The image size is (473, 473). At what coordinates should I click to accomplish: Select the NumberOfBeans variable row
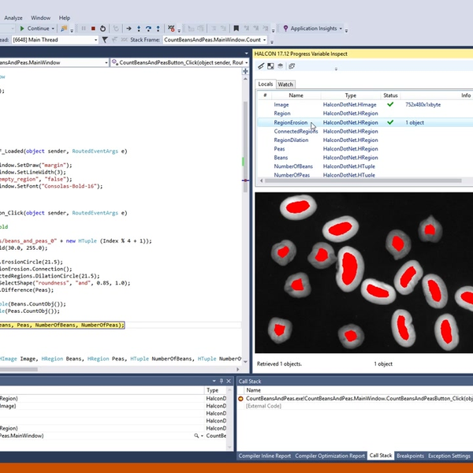[x=292, y=166]
